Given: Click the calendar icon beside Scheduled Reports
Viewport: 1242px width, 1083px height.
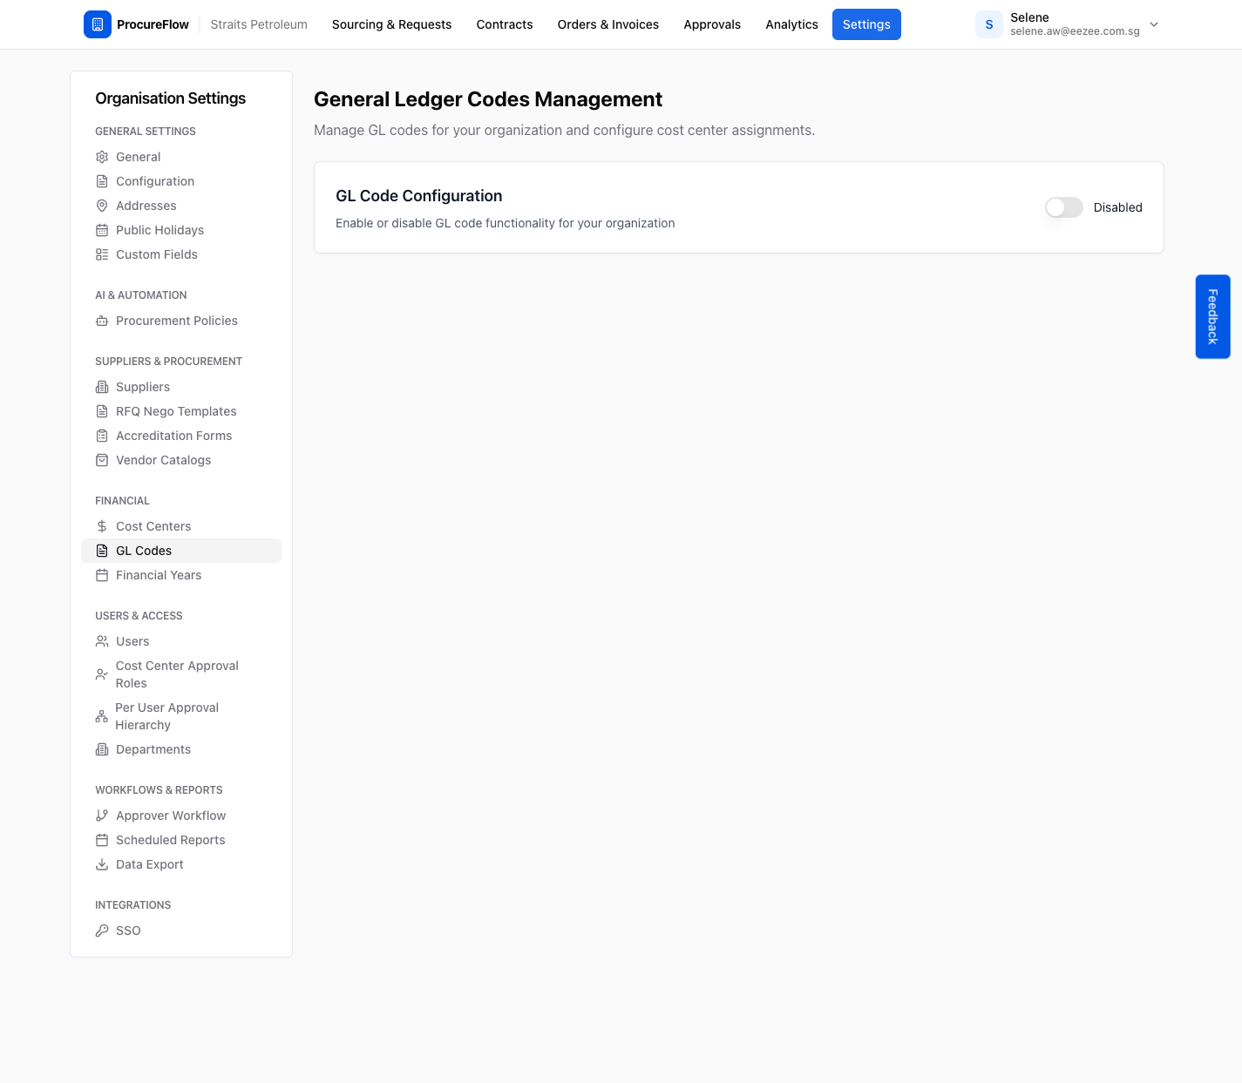Looking at the screenshot, I should [x=102, y=840].
